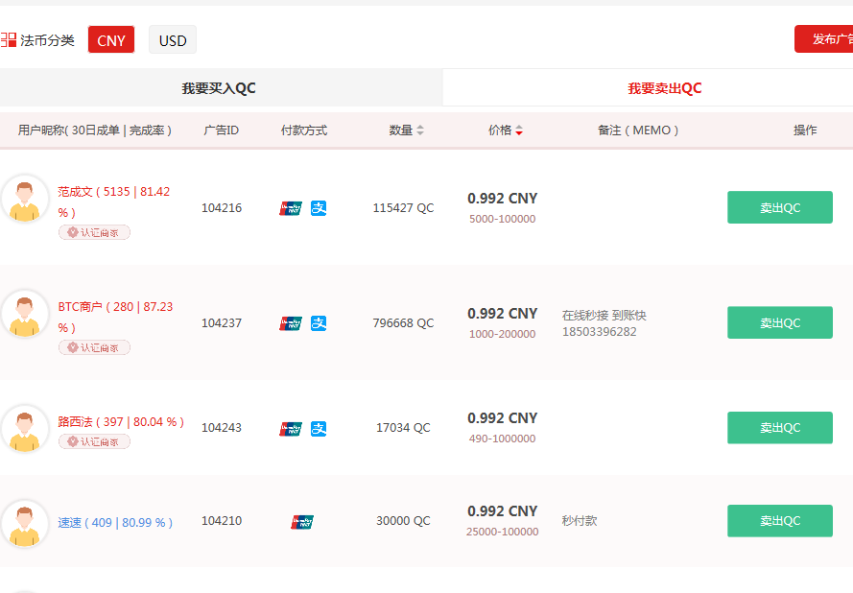Screen dimensions: 853x593
Task: Open the 我要卖出QC tab
Action: pos(665,88)
